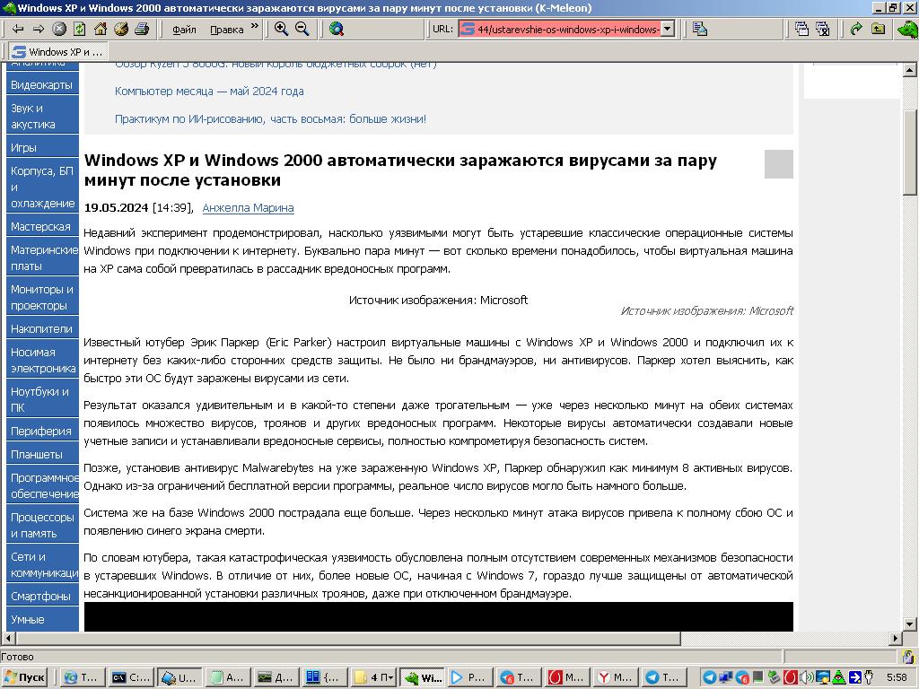
Task: Open the Материнские платы category
Action: [42, 257]
